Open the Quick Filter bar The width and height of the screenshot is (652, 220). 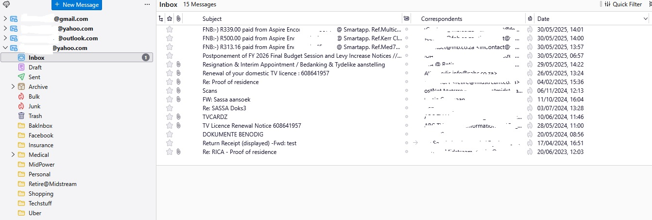coord(623,4)
